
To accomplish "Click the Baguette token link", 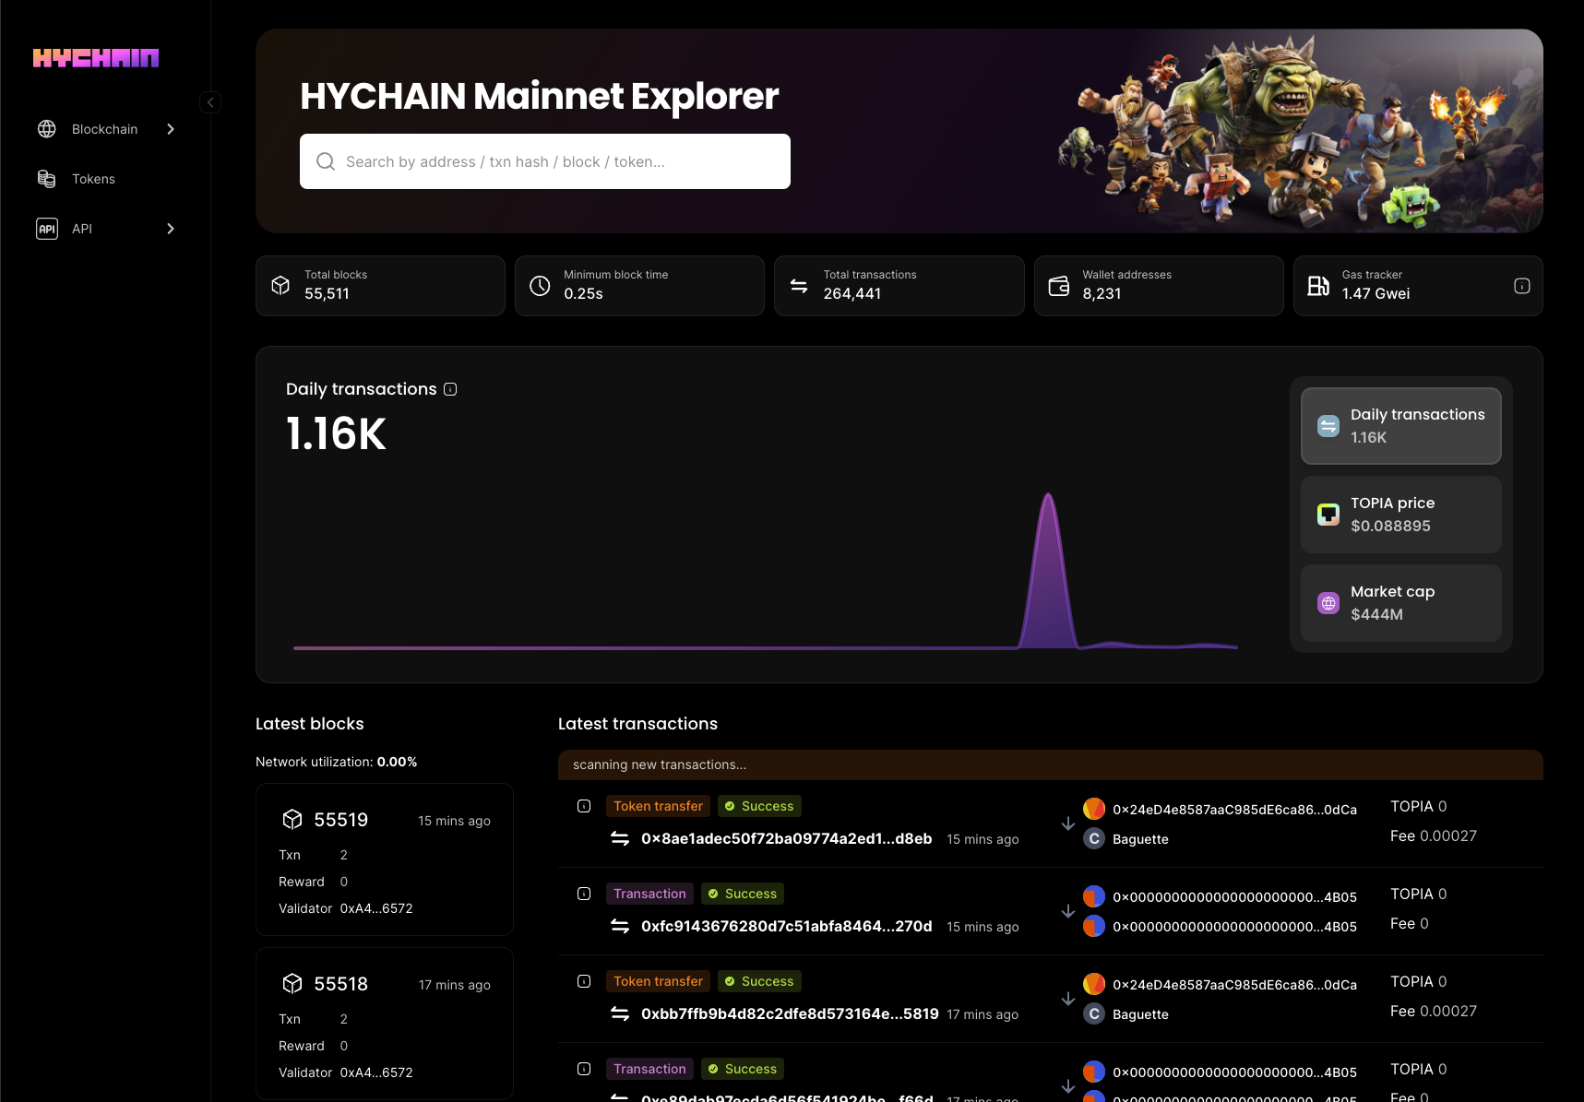I will 1140,839.
